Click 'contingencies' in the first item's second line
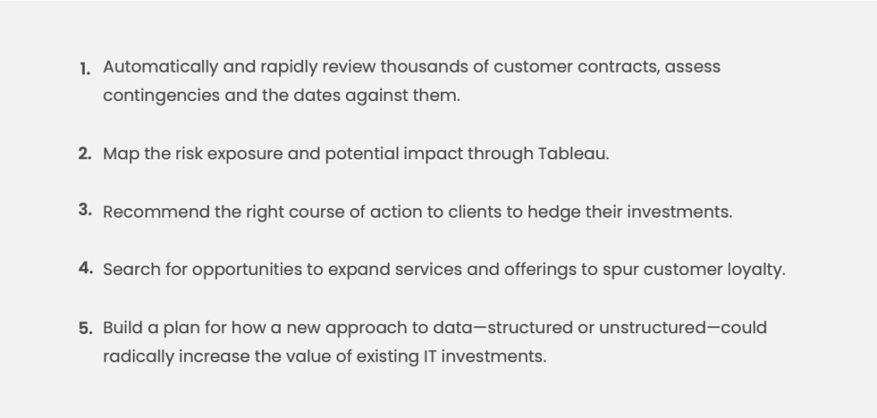877x418 pixels. [162, 96]
